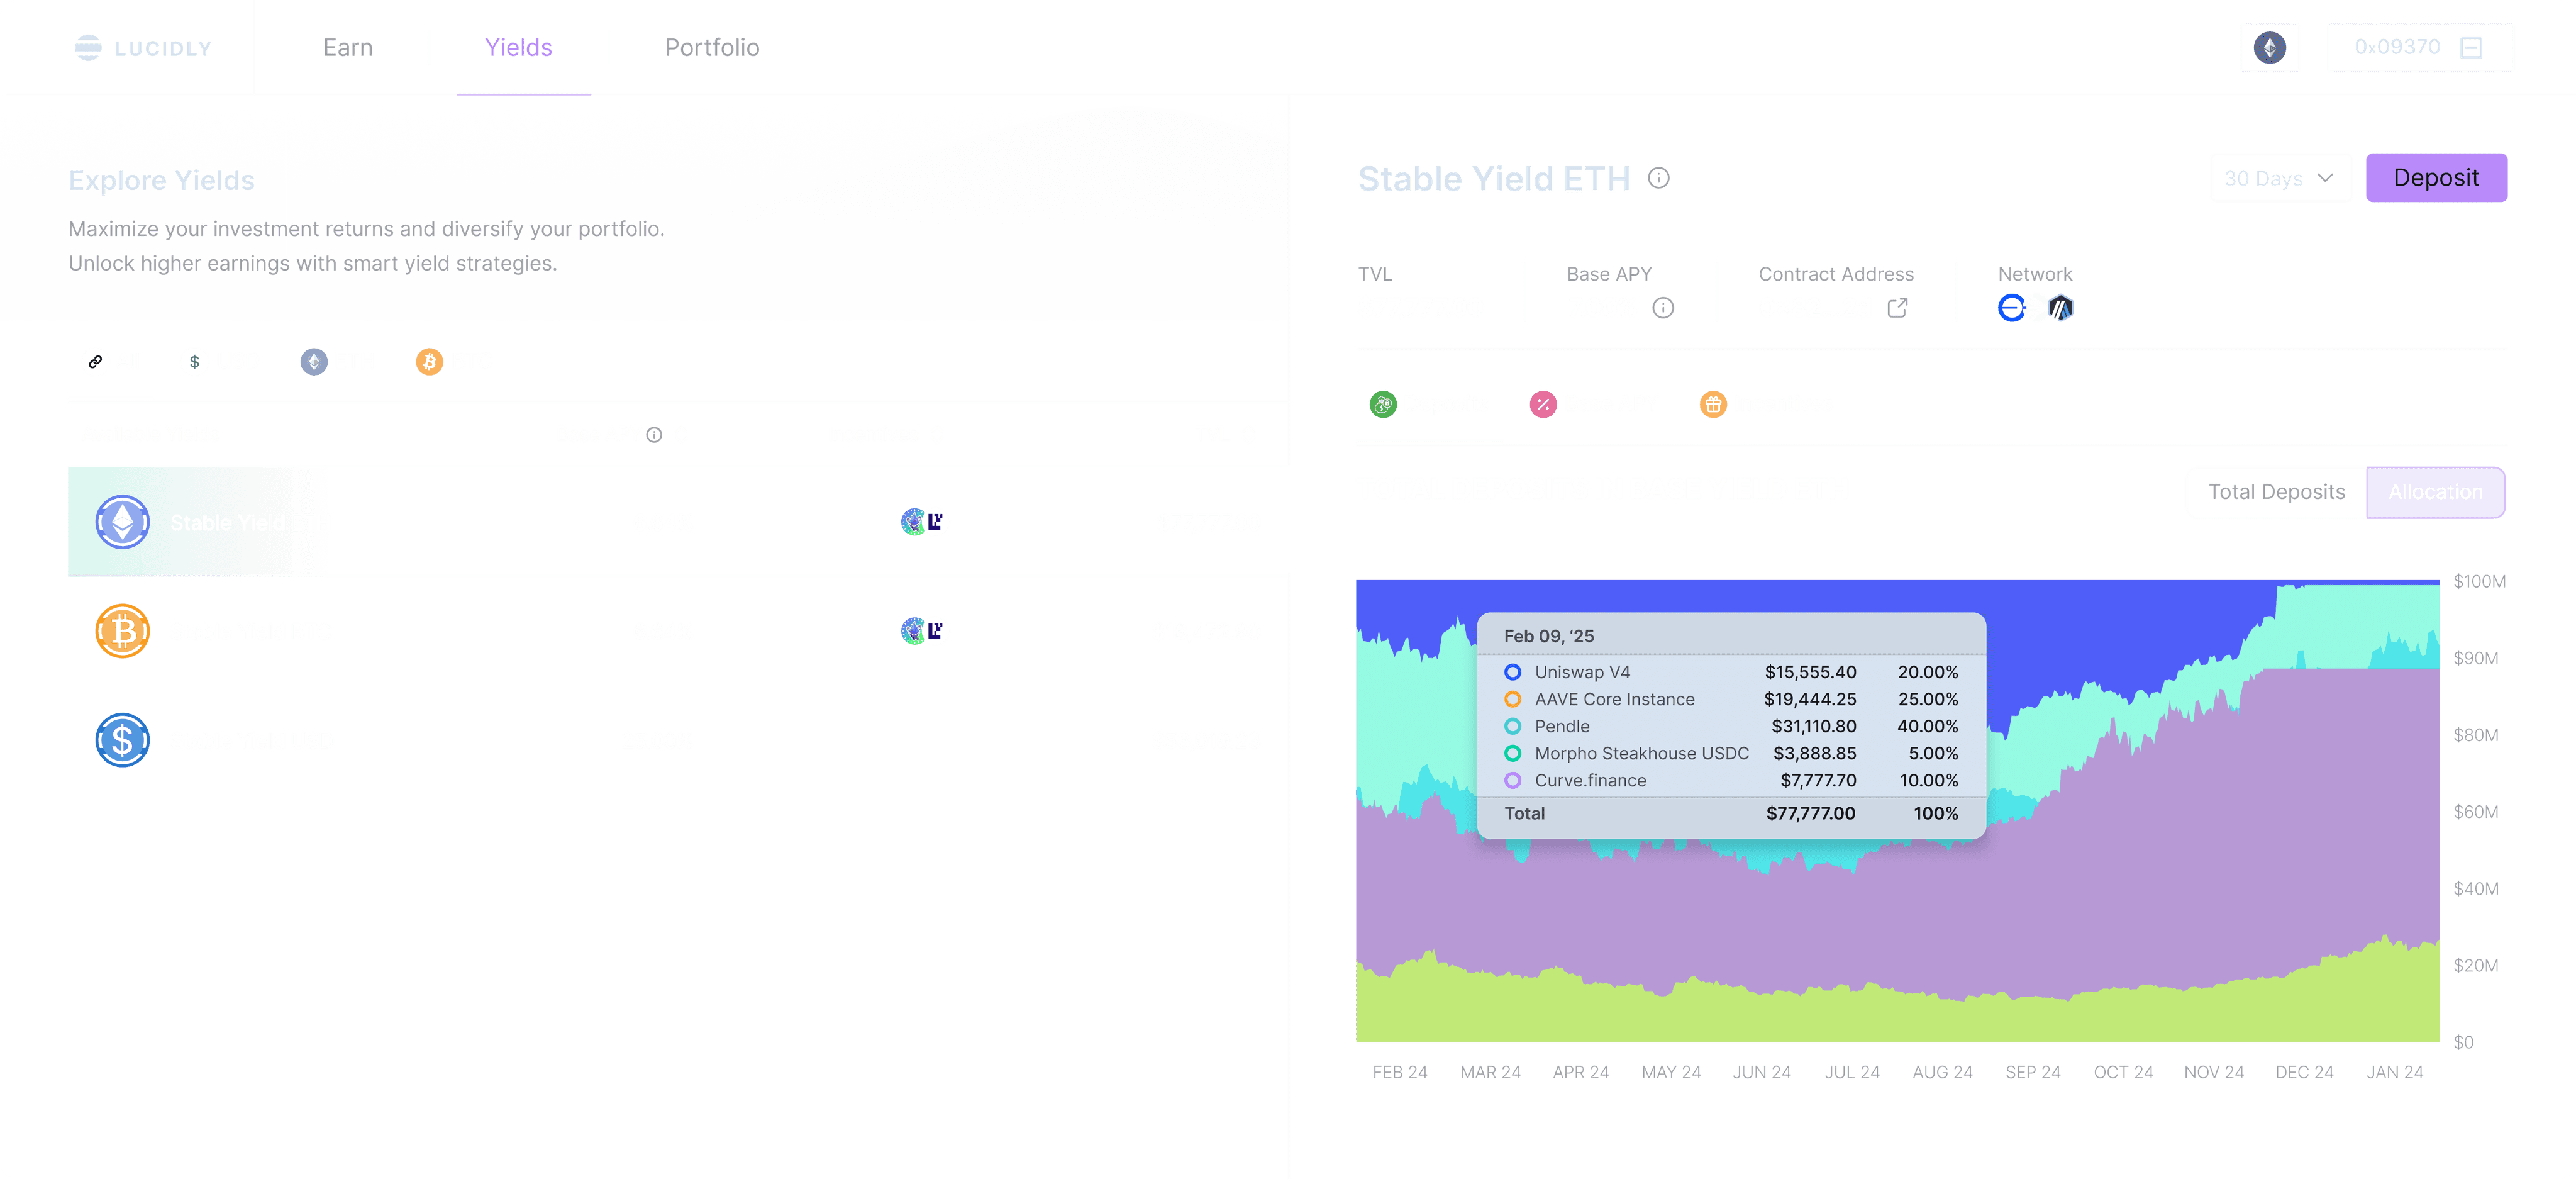
Task: Select the dollar sign USD filter
Action: tap(194, 361)
